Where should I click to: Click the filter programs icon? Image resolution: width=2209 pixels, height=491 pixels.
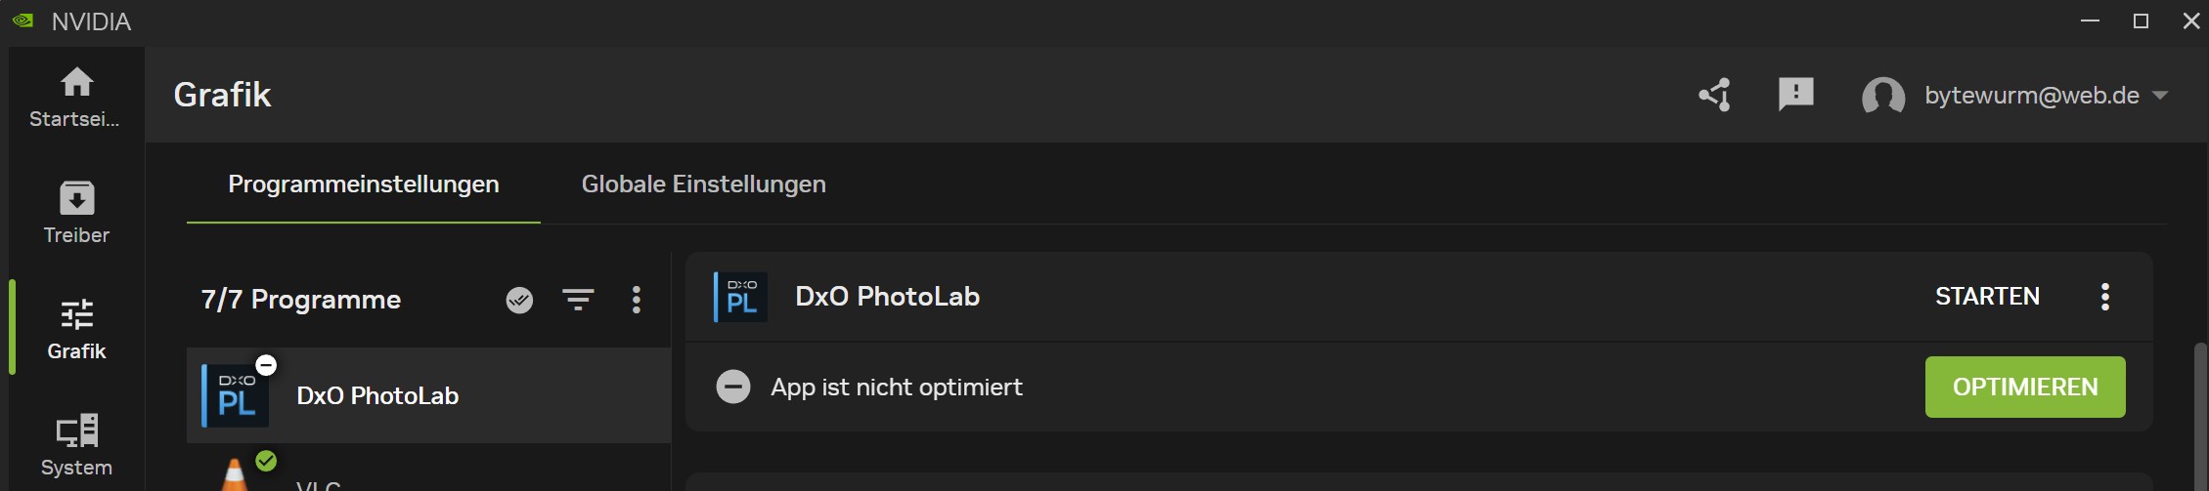click(x=578, y=300)
